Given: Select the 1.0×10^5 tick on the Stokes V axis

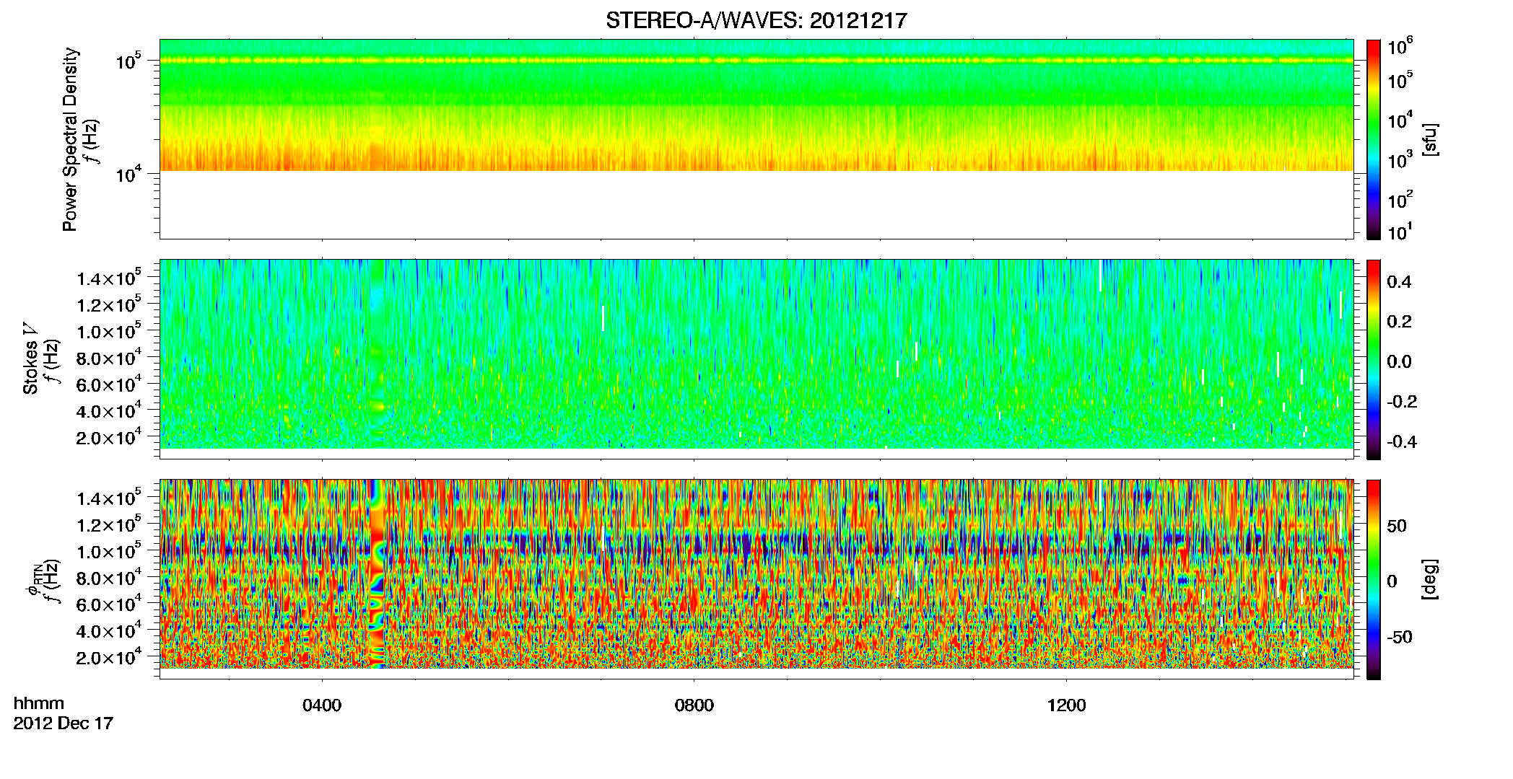Looking at the screenshot, I should click(110, 331).
